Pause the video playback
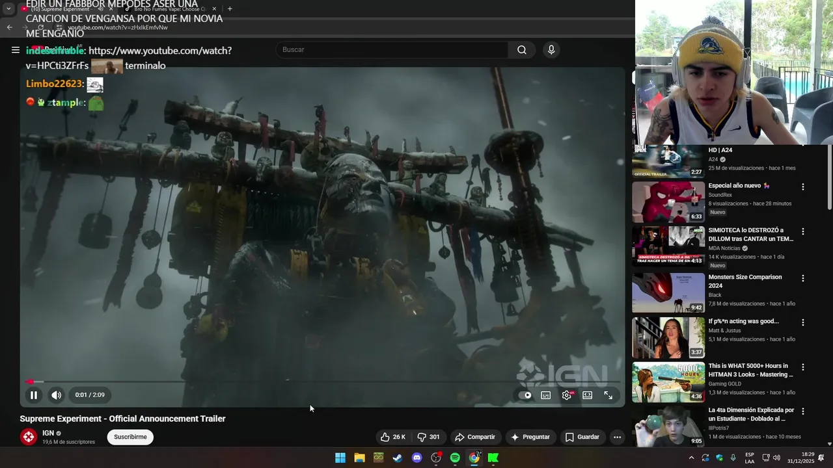 (x=34, y=395)
